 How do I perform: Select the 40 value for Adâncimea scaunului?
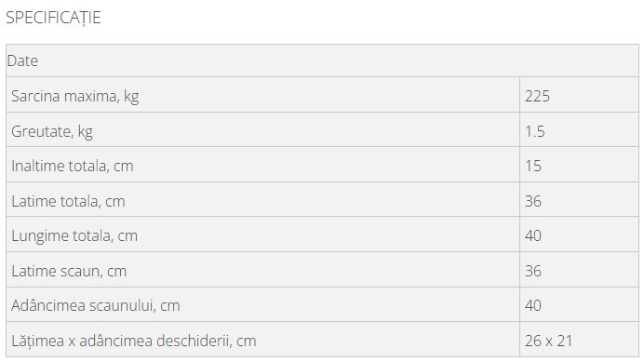pos(532,306)
